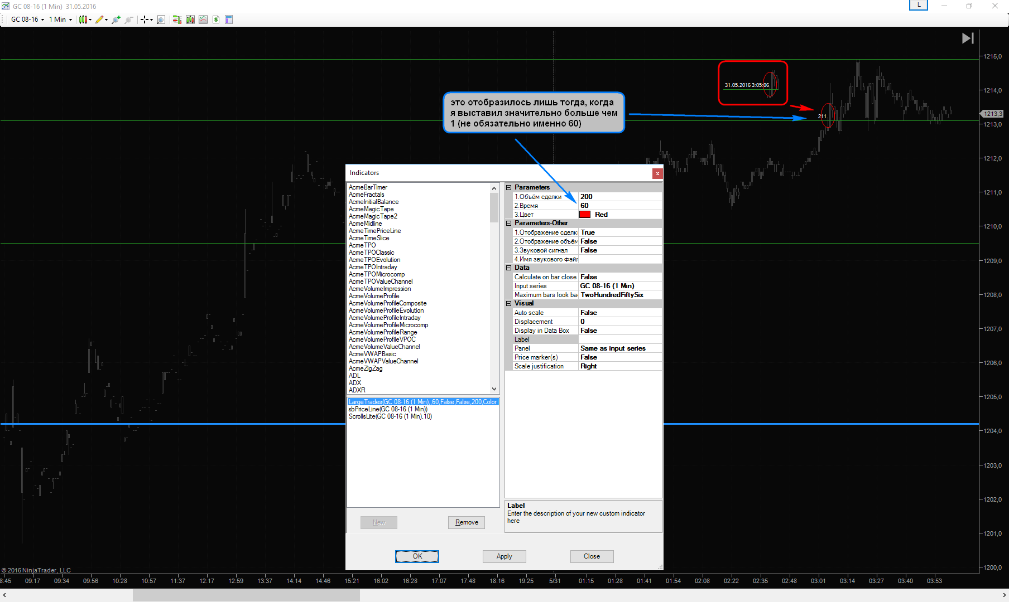
Task: Open the Data Series toolbar icon
Action: [x=190, y=20]
